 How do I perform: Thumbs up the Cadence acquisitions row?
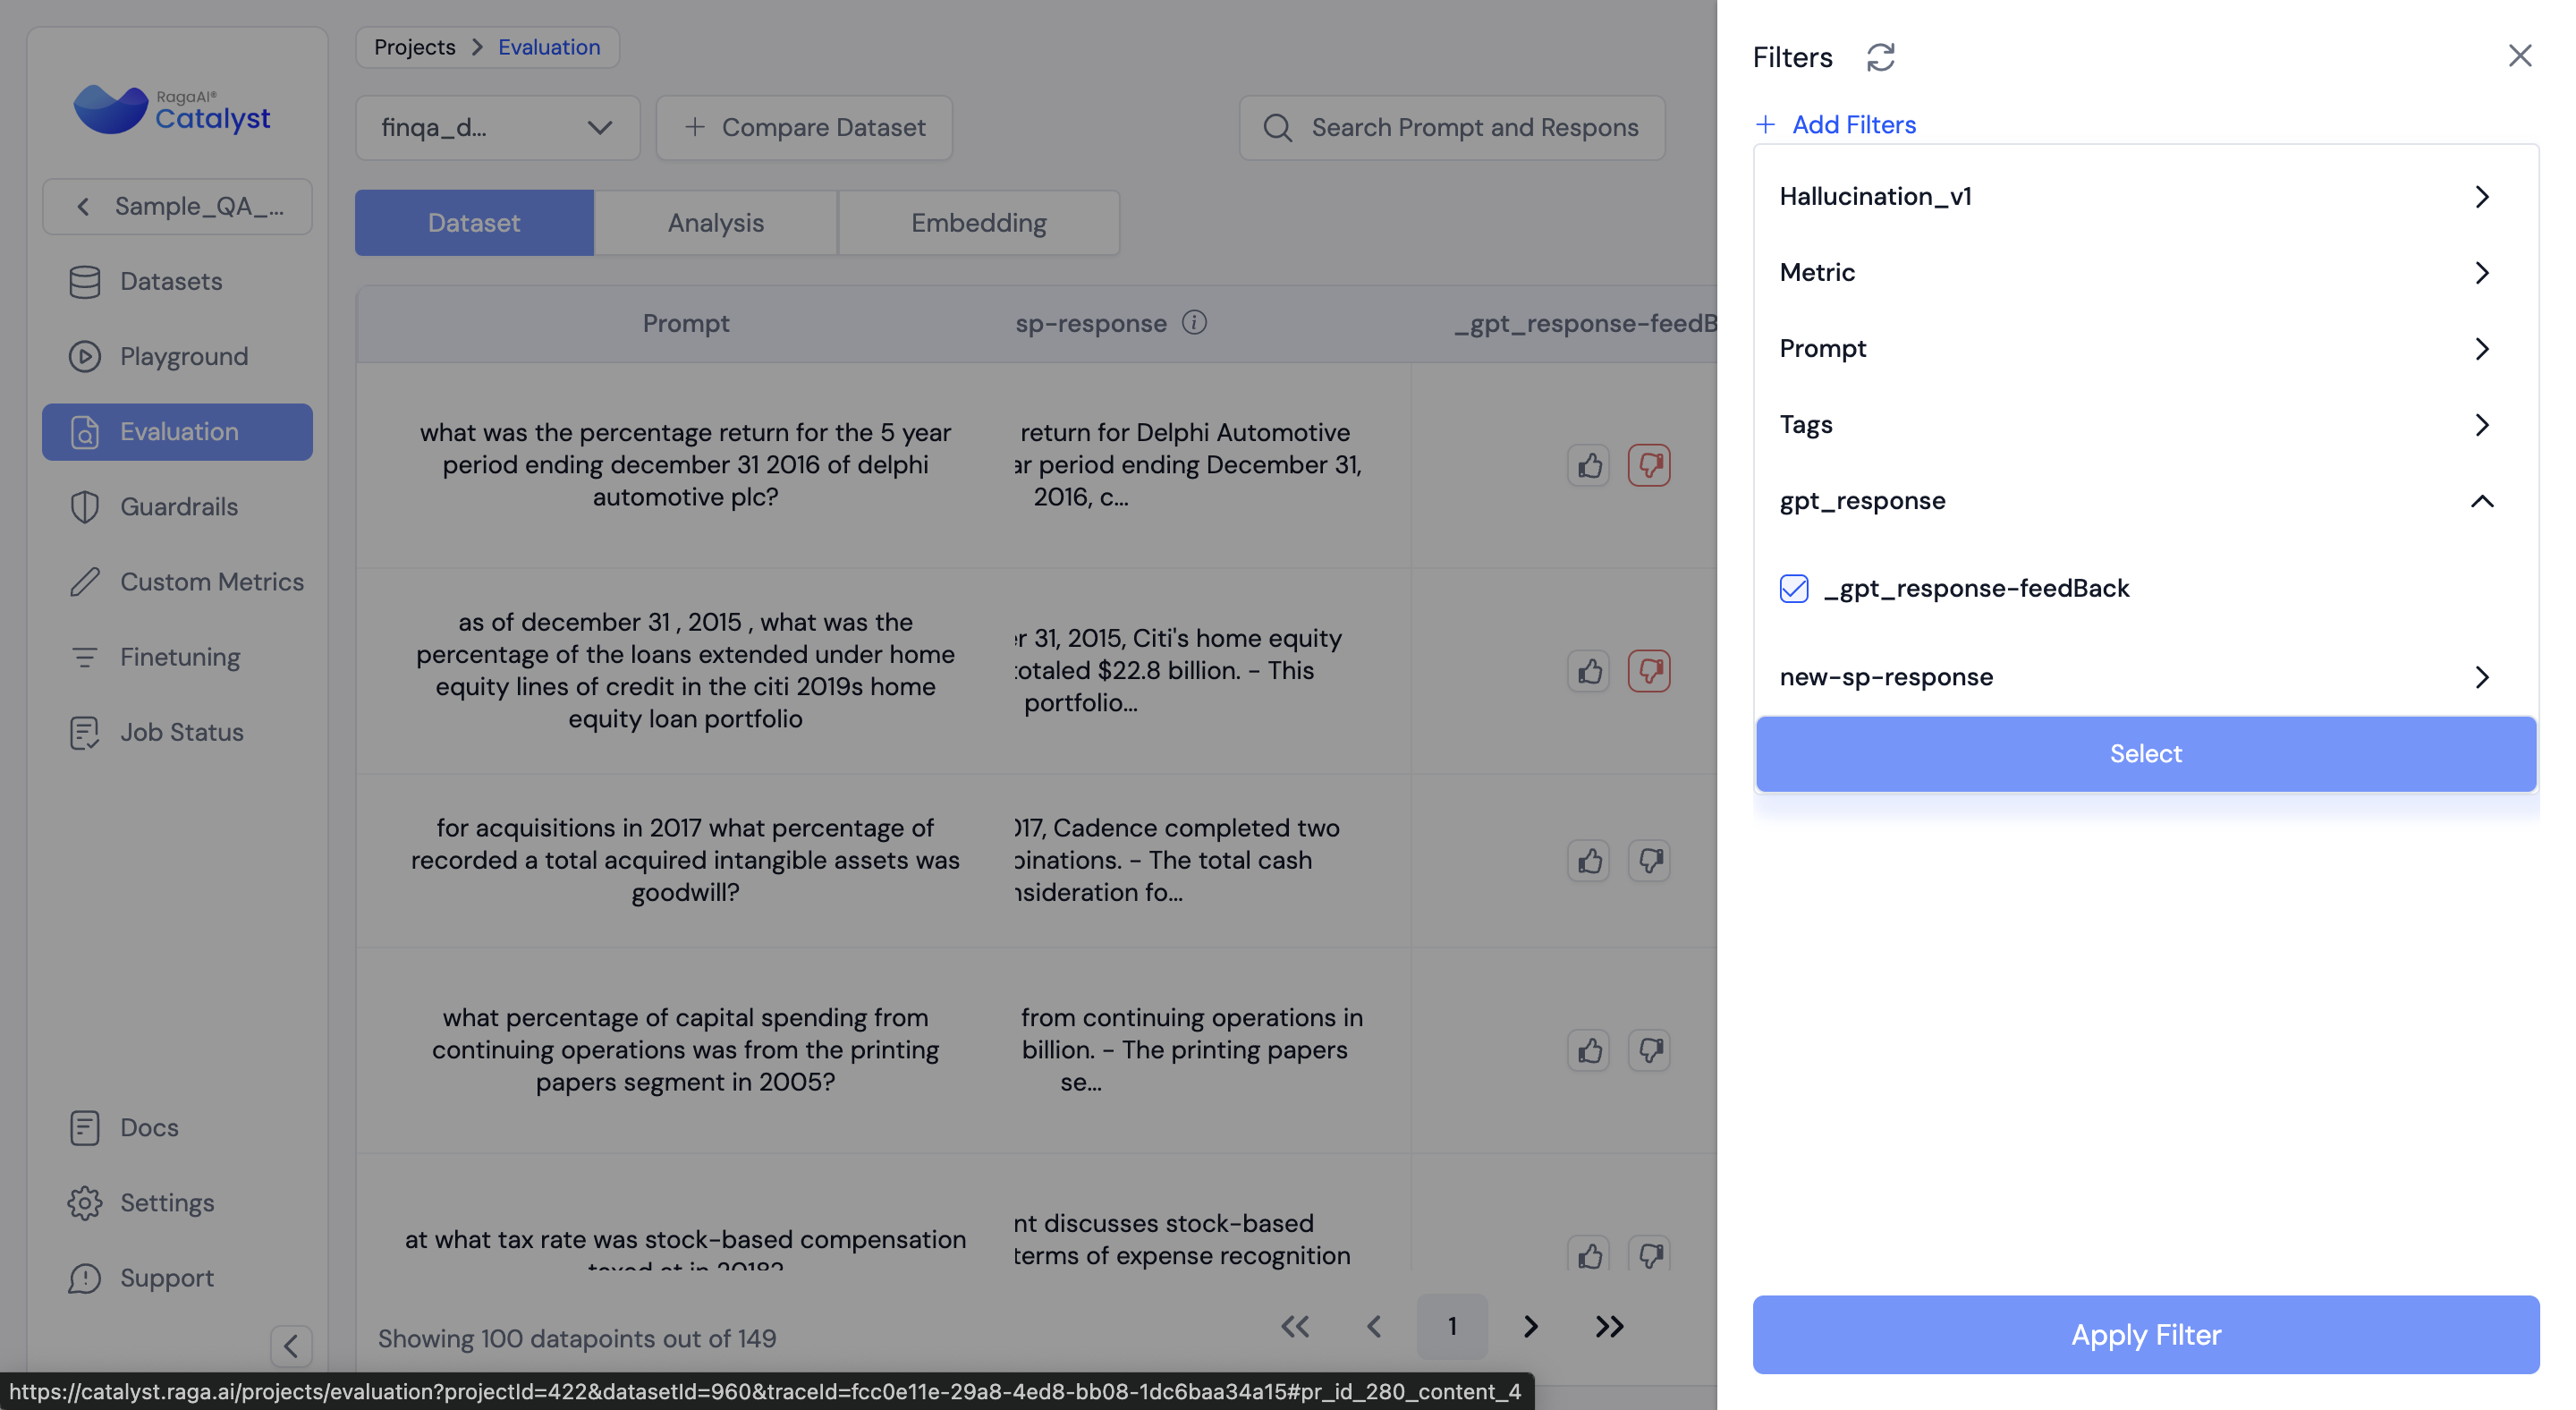click(1589, 861)
